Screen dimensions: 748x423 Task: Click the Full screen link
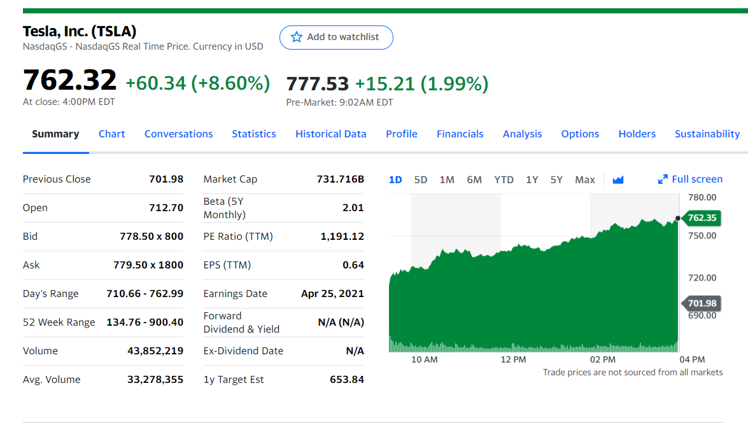690,179
